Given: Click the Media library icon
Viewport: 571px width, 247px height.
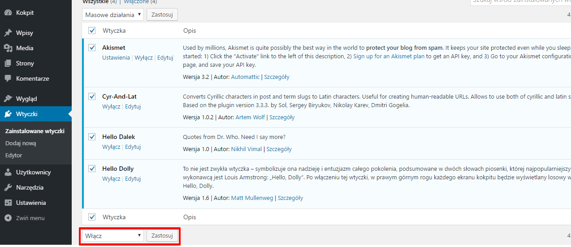Looking at the screenshot, I should point(8,48).
